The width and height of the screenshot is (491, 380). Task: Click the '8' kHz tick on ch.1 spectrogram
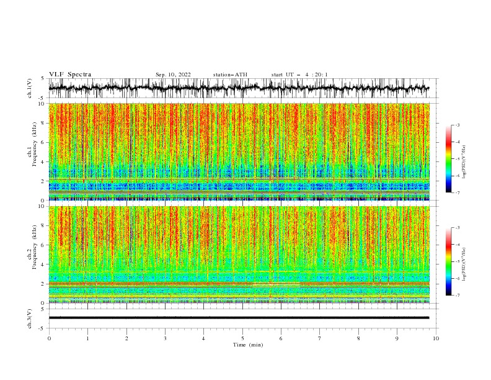click(43, 123)
